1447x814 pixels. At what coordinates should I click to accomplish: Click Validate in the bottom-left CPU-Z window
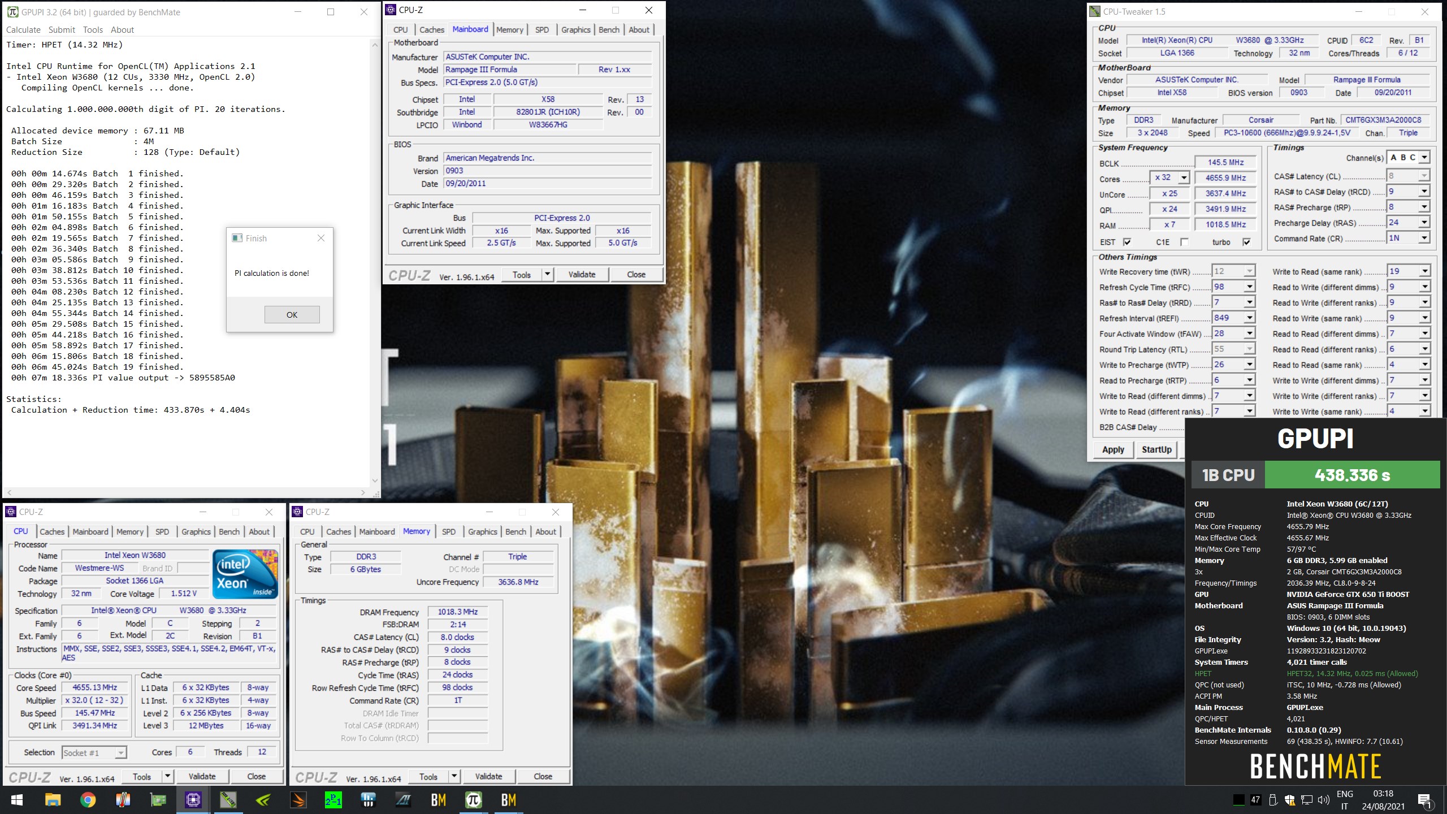pyautogui.click(x=202, y=777)
